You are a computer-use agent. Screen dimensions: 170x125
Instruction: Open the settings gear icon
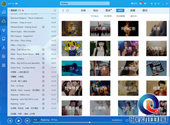(x=152, y=4)
